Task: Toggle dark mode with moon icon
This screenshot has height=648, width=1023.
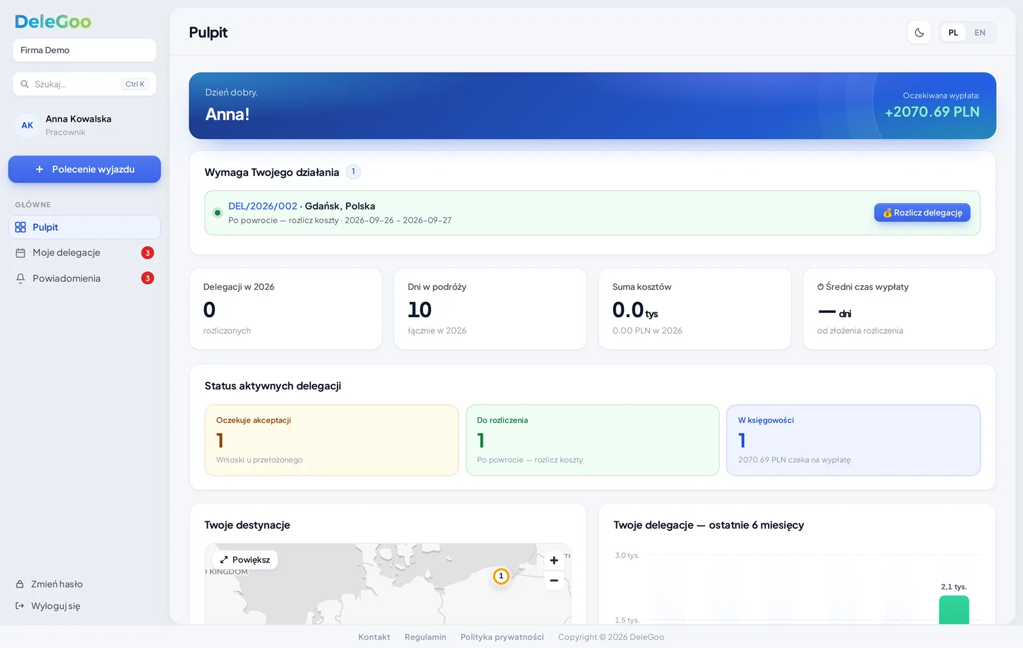Action: [919, 33]
